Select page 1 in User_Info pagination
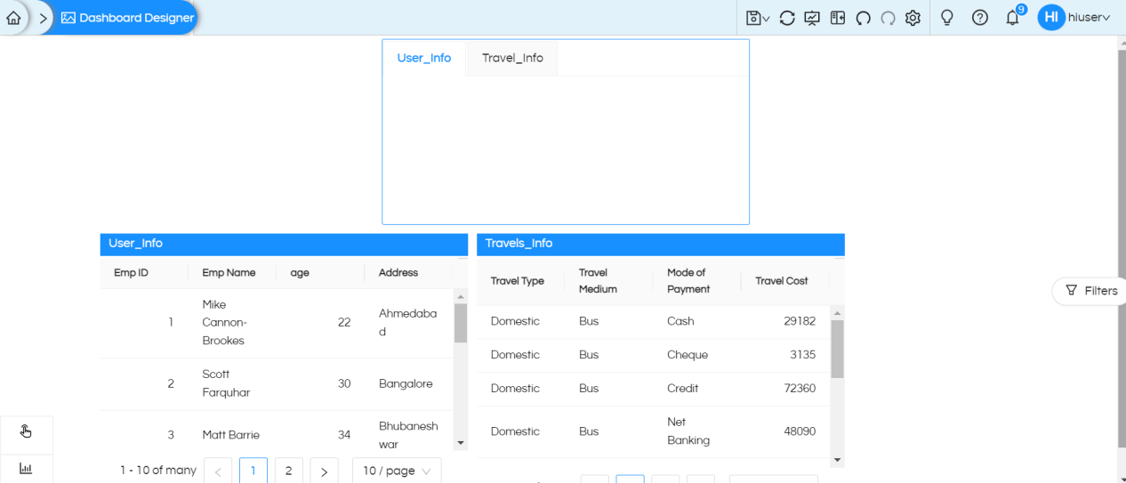Image resolution: width=1126 pixels, height=483 pixels. tap(253, 471)
